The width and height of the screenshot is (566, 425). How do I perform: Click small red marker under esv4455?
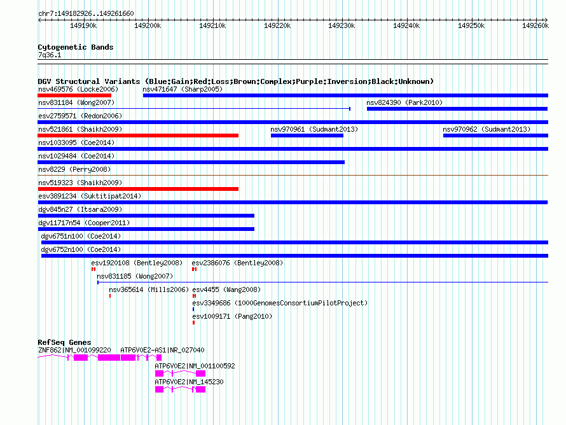coord(194,296)
